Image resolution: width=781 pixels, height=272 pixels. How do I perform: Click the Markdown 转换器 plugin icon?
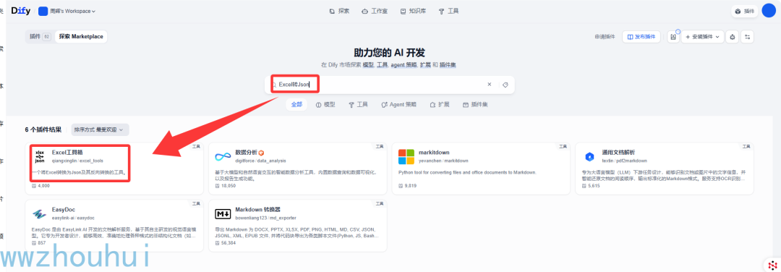pos(223,214)
